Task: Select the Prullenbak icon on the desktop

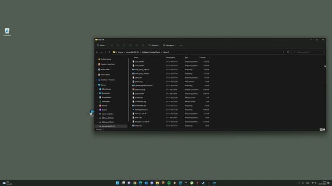Action: pos(7,32)
